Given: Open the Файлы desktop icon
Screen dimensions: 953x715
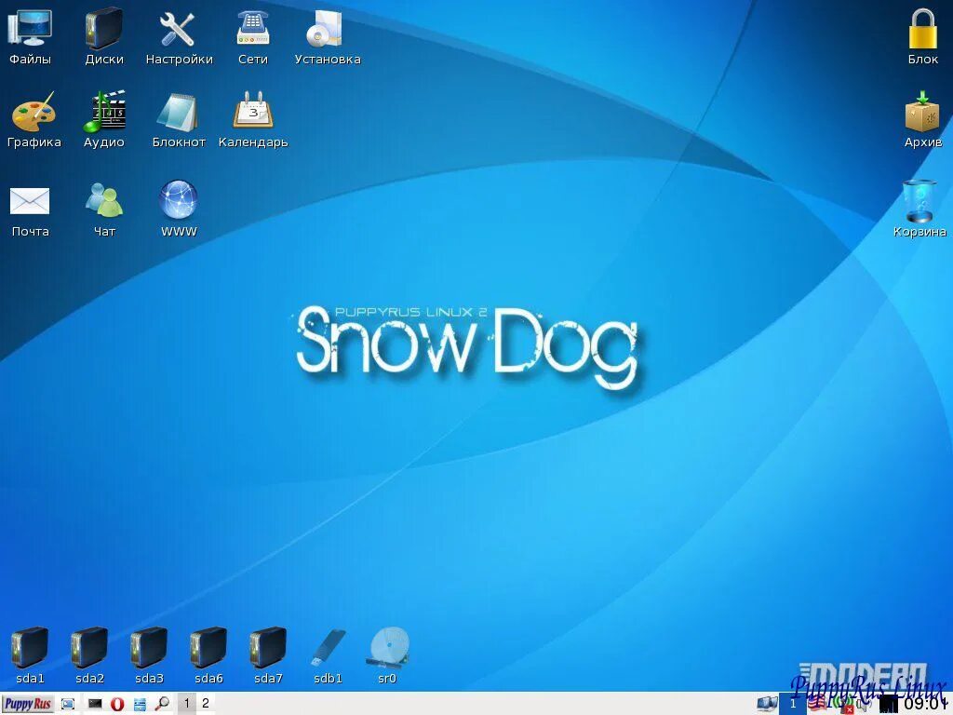Looking at the screenshot, I should 30,36.
